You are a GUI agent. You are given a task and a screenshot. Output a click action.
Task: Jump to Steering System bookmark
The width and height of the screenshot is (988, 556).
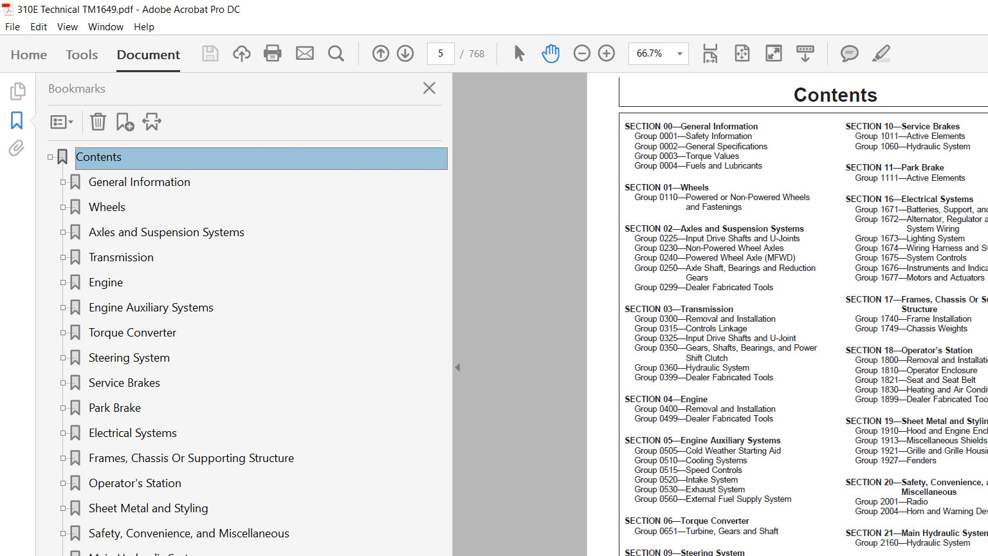pos(129,358)
